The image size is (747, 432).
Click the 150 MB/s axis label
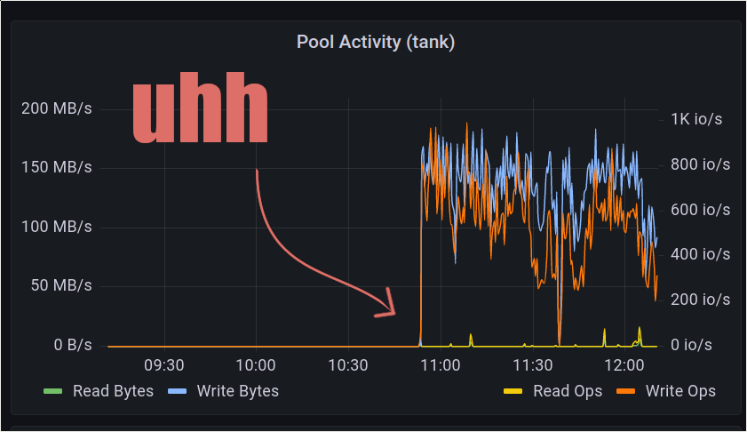click(57, 167)
